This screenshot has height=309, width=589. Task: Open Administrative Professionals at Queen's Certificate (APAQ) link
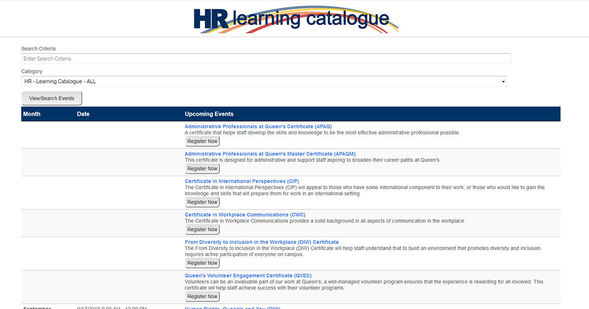point(258,127)
